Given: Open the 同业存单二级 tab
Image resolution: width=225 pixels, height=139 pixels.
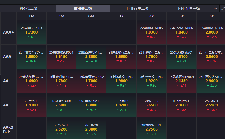Looking at the screenshot, I should tap(138, 8).
